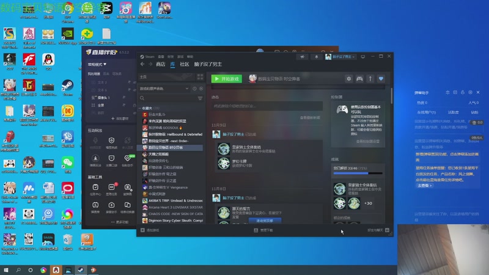This screenshot has width=489, height=275.
Task: Click the advanced filter icon beside search
Action: [200, 98]
